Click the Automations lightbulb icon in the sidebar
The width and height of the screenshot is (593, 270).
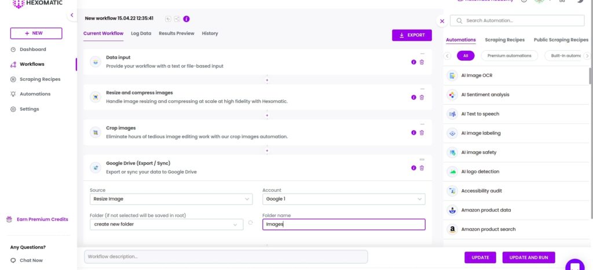[13, 94]
